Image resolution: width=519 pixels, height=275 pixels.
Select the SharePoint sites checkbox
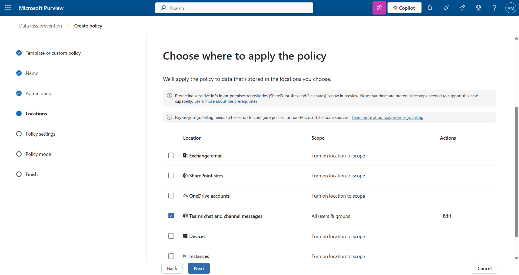coord(171,176)
